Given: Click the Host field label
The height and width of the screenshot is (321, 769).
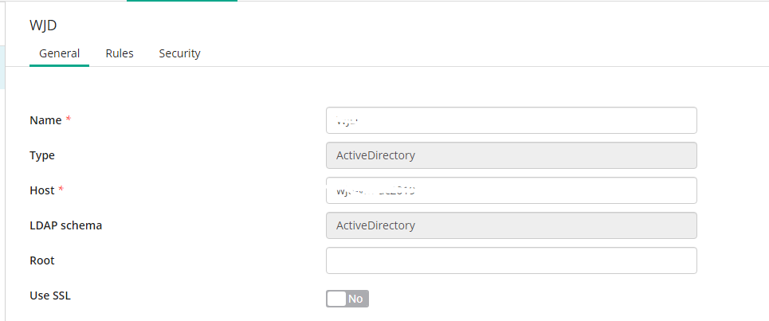Looking at the screenshot, I should 42,190.
